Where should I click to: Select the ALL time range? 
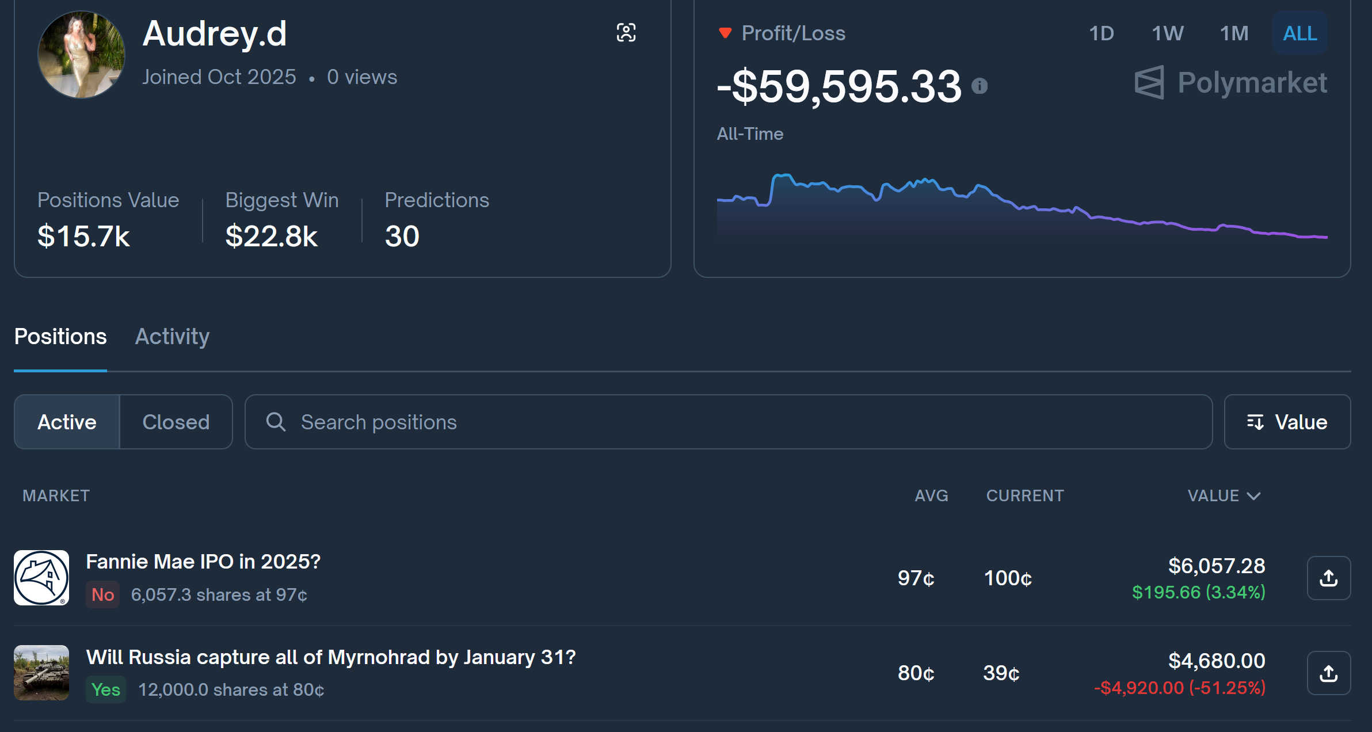tap(1299, 33)
